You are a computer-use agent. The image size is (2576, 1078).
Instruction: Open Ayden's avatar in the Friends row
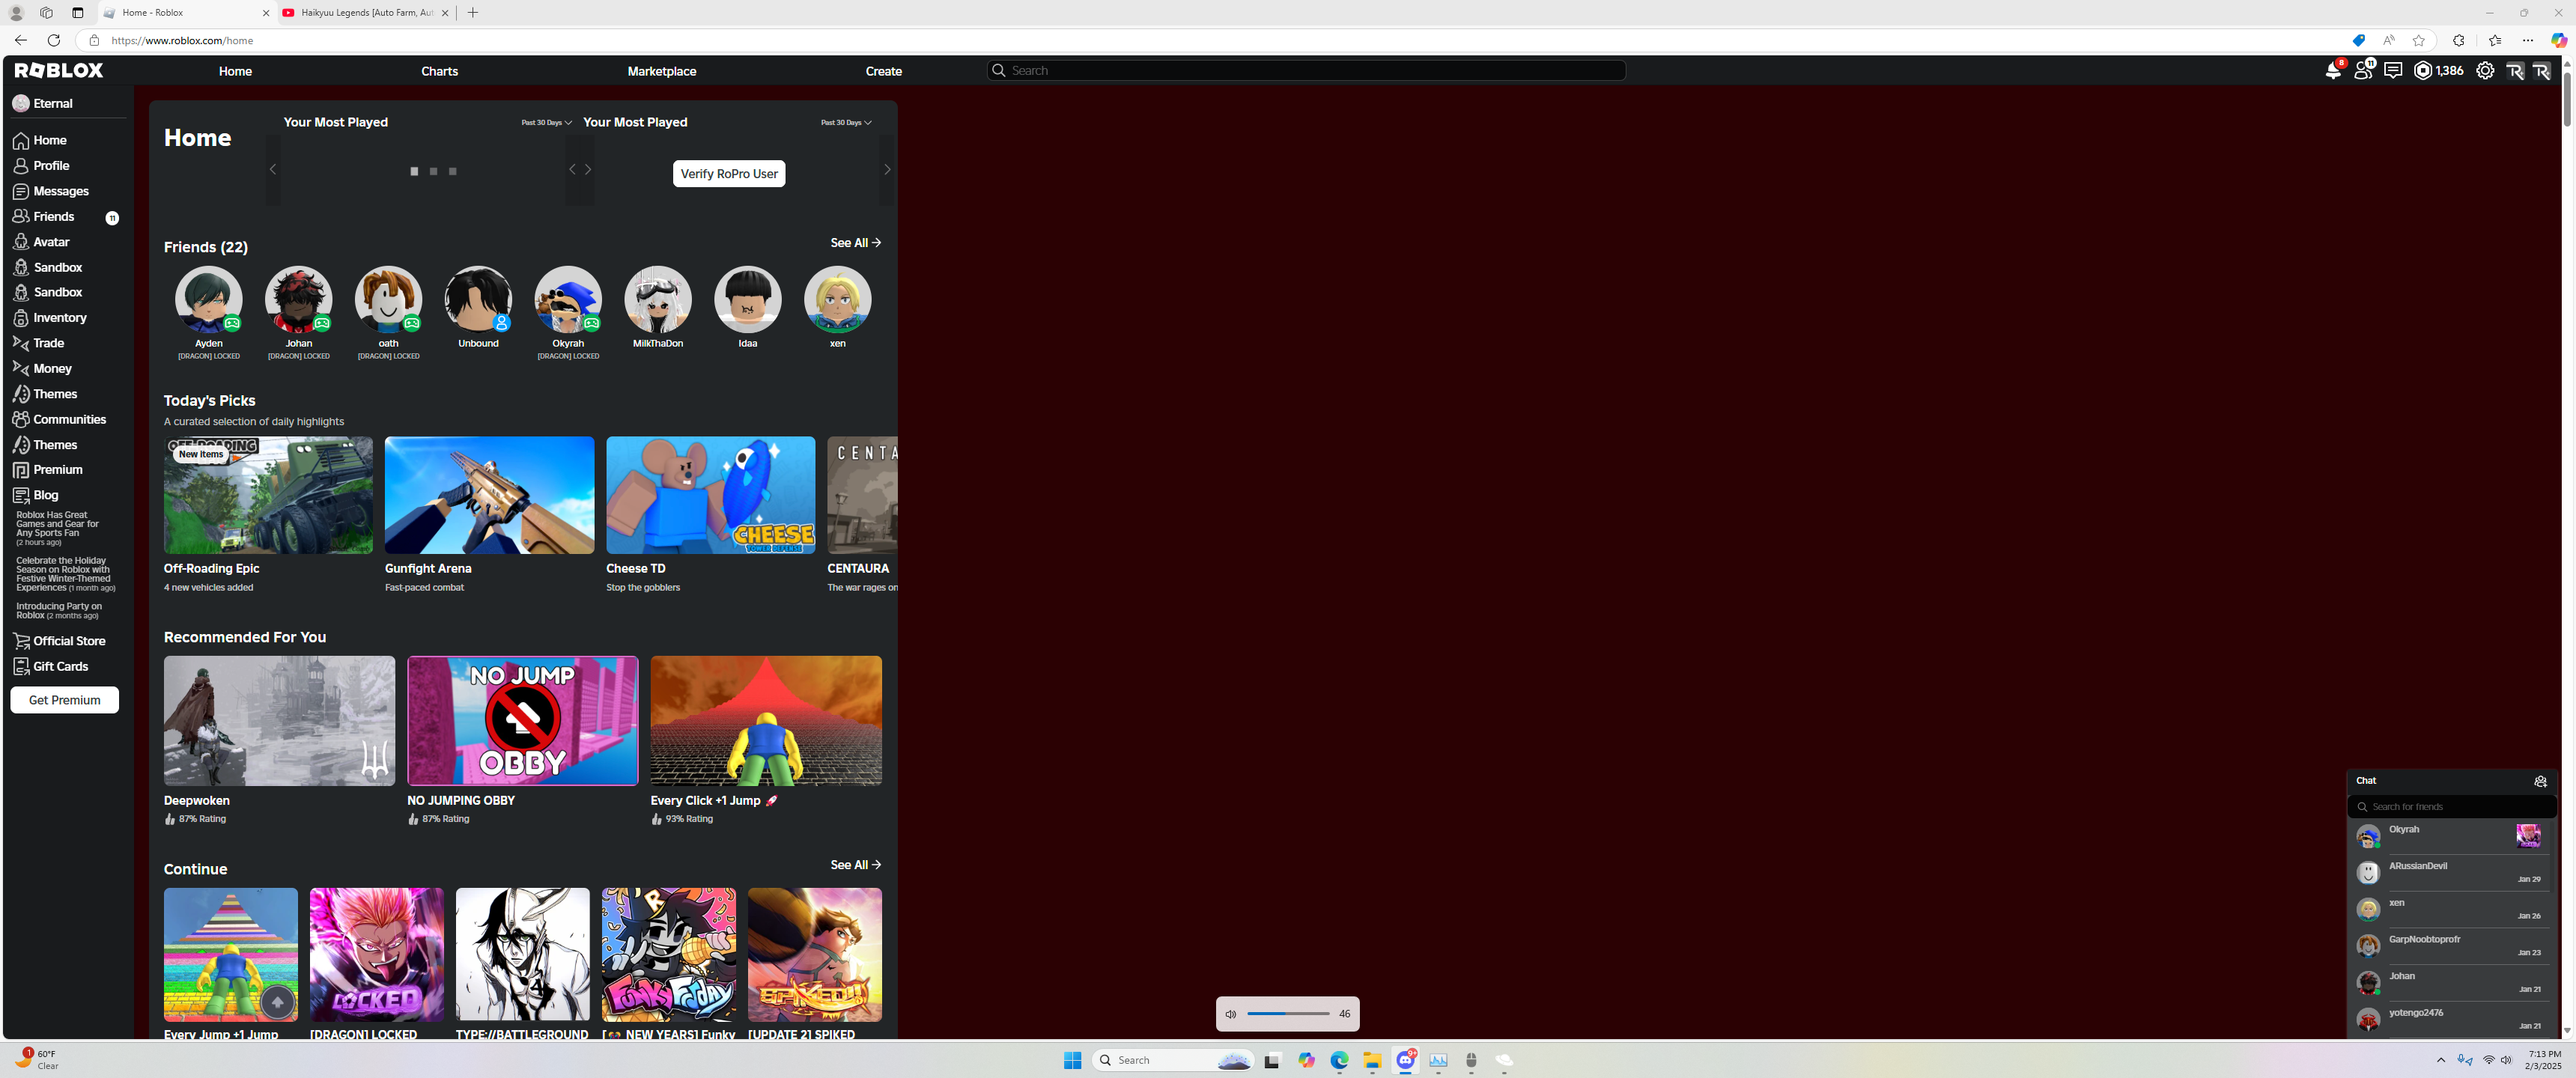[209, 299]
